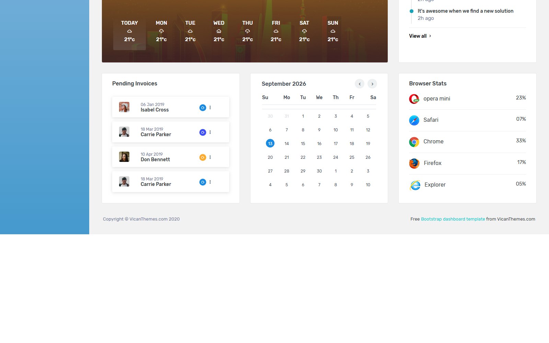Image resolution: width=549 pixels, height=343 pixels.
Task: Click the cloud icon under TODAY
Action: point(129,31)
